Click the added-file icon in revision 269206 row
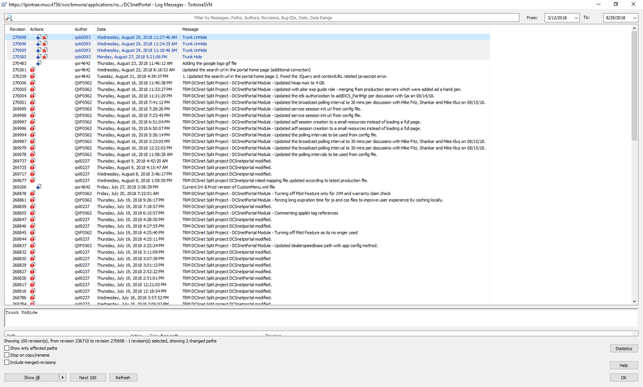The width and height of the screenshot is (643, 387). point(39,187)
